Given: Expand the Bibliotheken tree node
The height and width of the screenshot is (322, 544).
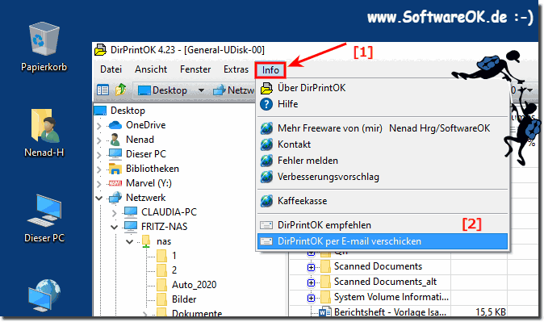Looking at the screenshot, I should pos(99,169).
